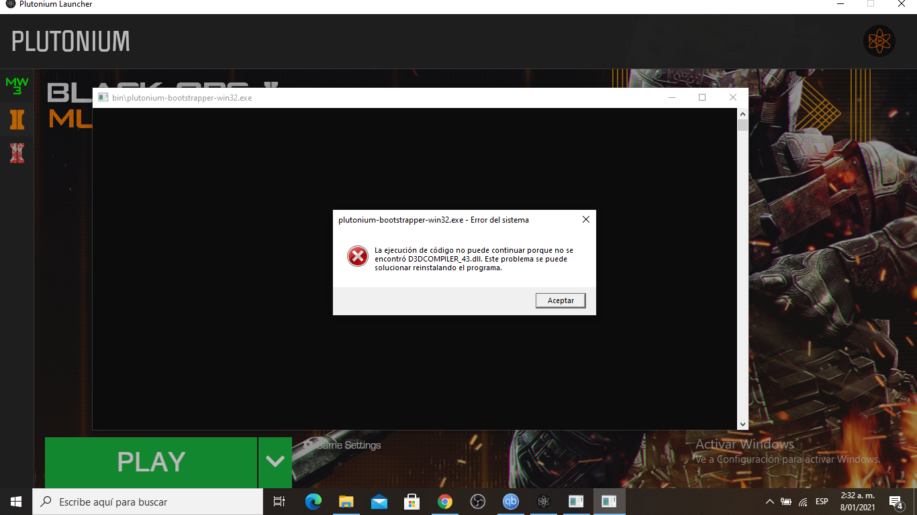Minimize the bootstrapper console window
The height and width of the screenshot is (515, 917).
(x=672, y=97)
